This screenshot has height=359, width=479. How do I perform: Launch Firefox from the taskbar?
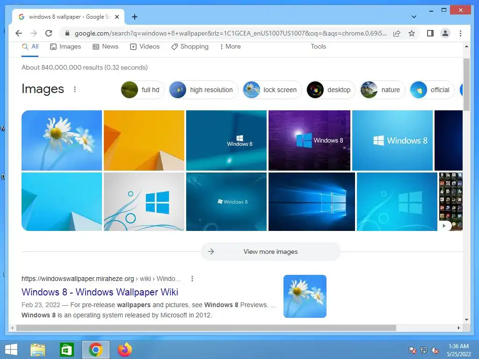coord(125,350)
